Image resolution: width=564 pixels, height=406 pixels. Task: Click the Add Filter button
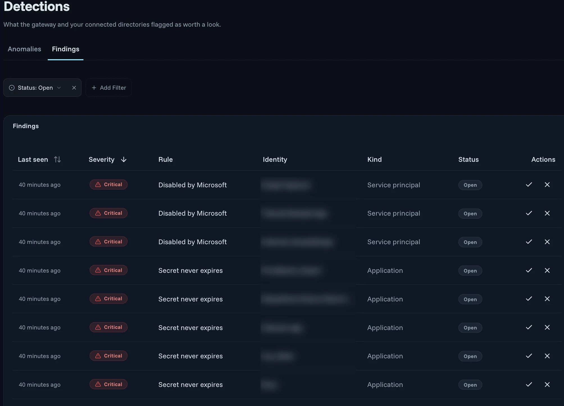coord(109,88)
